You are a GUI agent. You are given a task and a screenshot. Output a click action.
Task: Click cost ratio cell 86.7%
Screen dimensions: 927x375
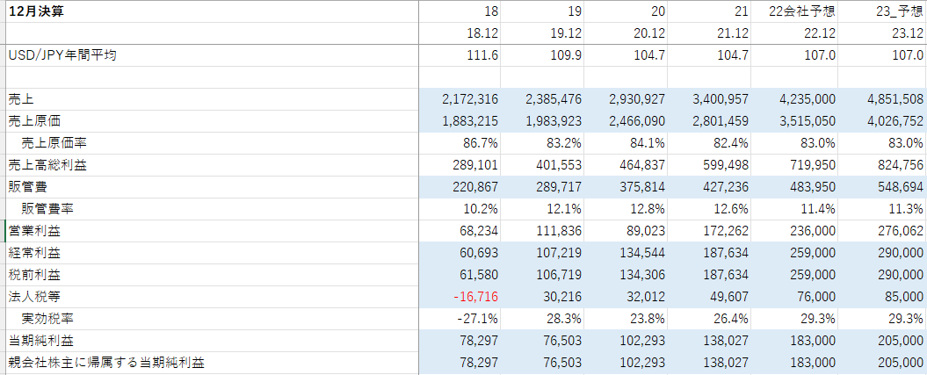460,143
